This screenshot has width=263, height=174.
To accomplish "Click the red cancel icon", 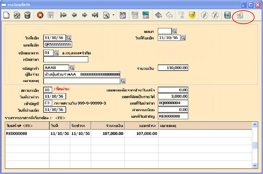I will (40, 15).
